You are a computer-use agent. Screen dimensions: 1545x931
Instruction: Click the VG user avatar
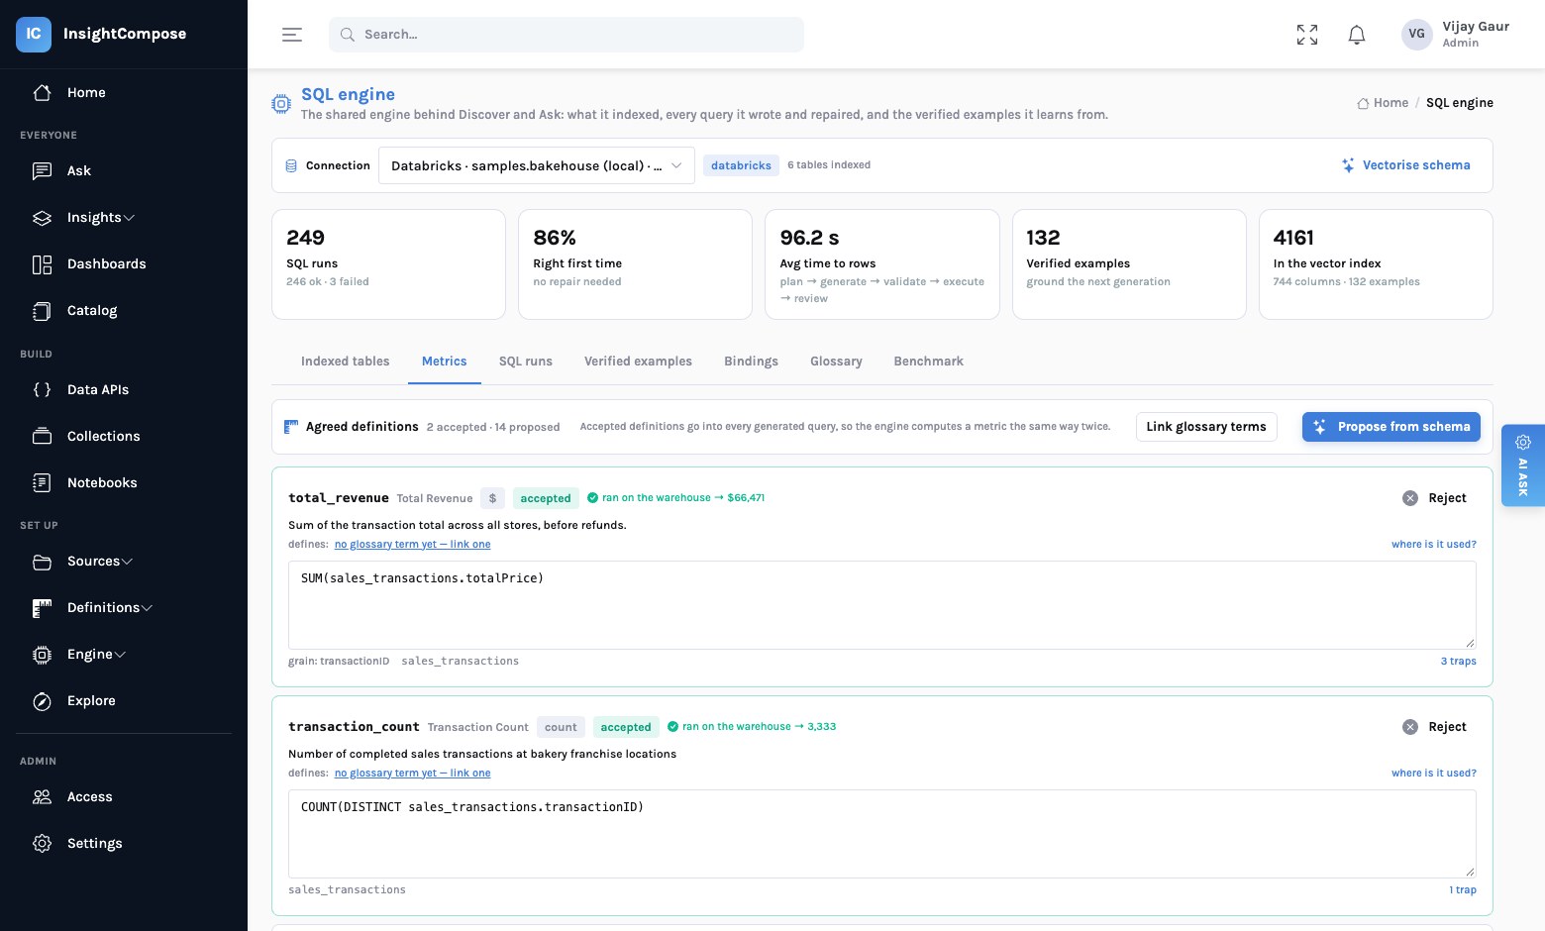click(1417, 34)
